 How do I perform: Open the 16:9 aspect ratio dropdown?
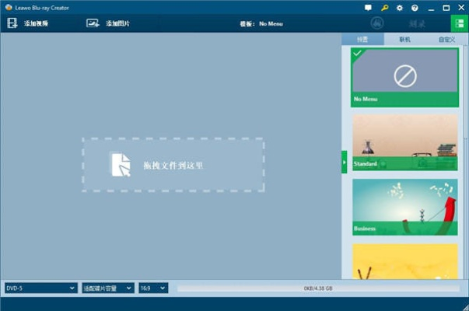pyautogui.click(x=153, y=288)
